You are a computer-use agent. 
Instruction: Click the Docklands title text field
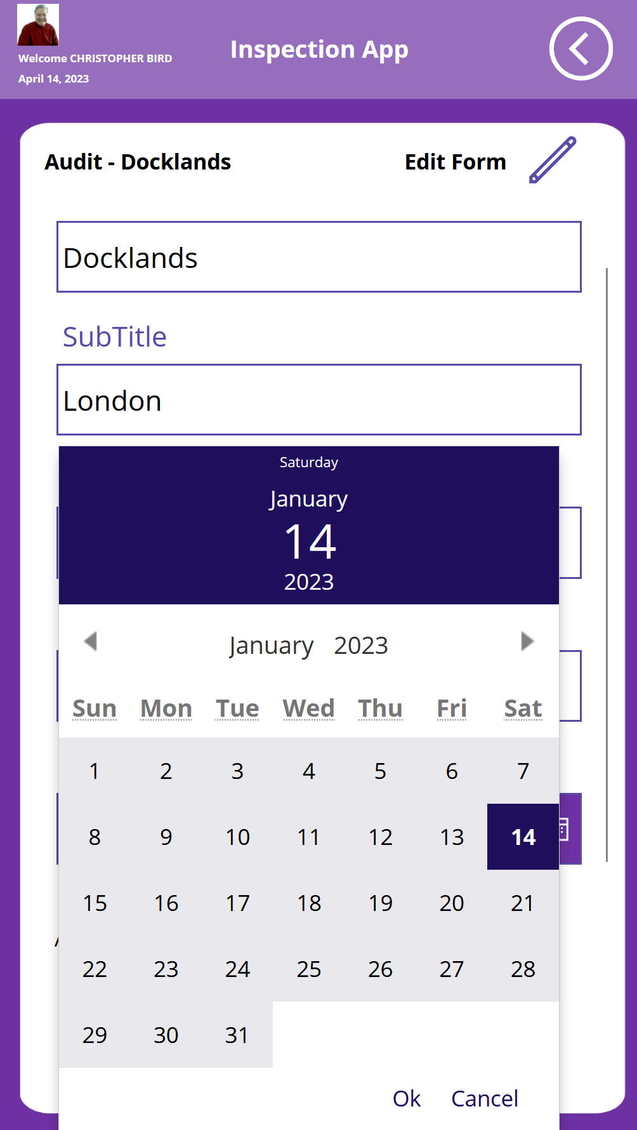[320, 256]
